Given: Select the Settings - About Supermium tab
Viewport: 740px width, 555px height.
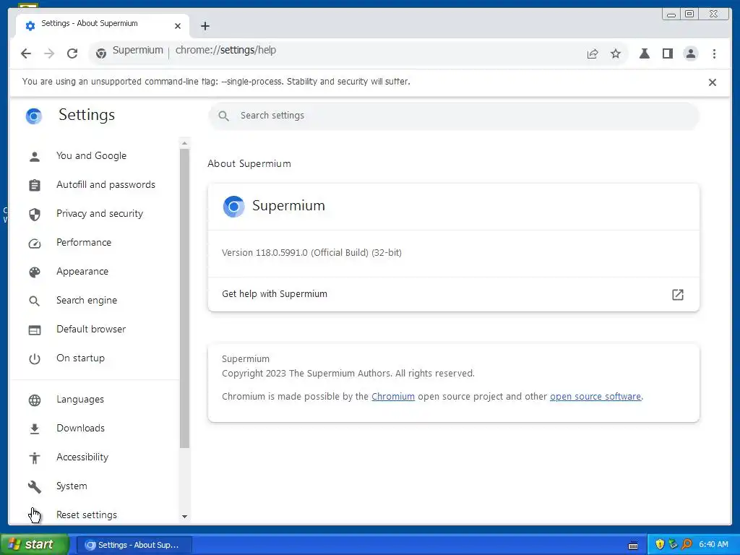Looking at the screenshot, I should tap(103, 25).
